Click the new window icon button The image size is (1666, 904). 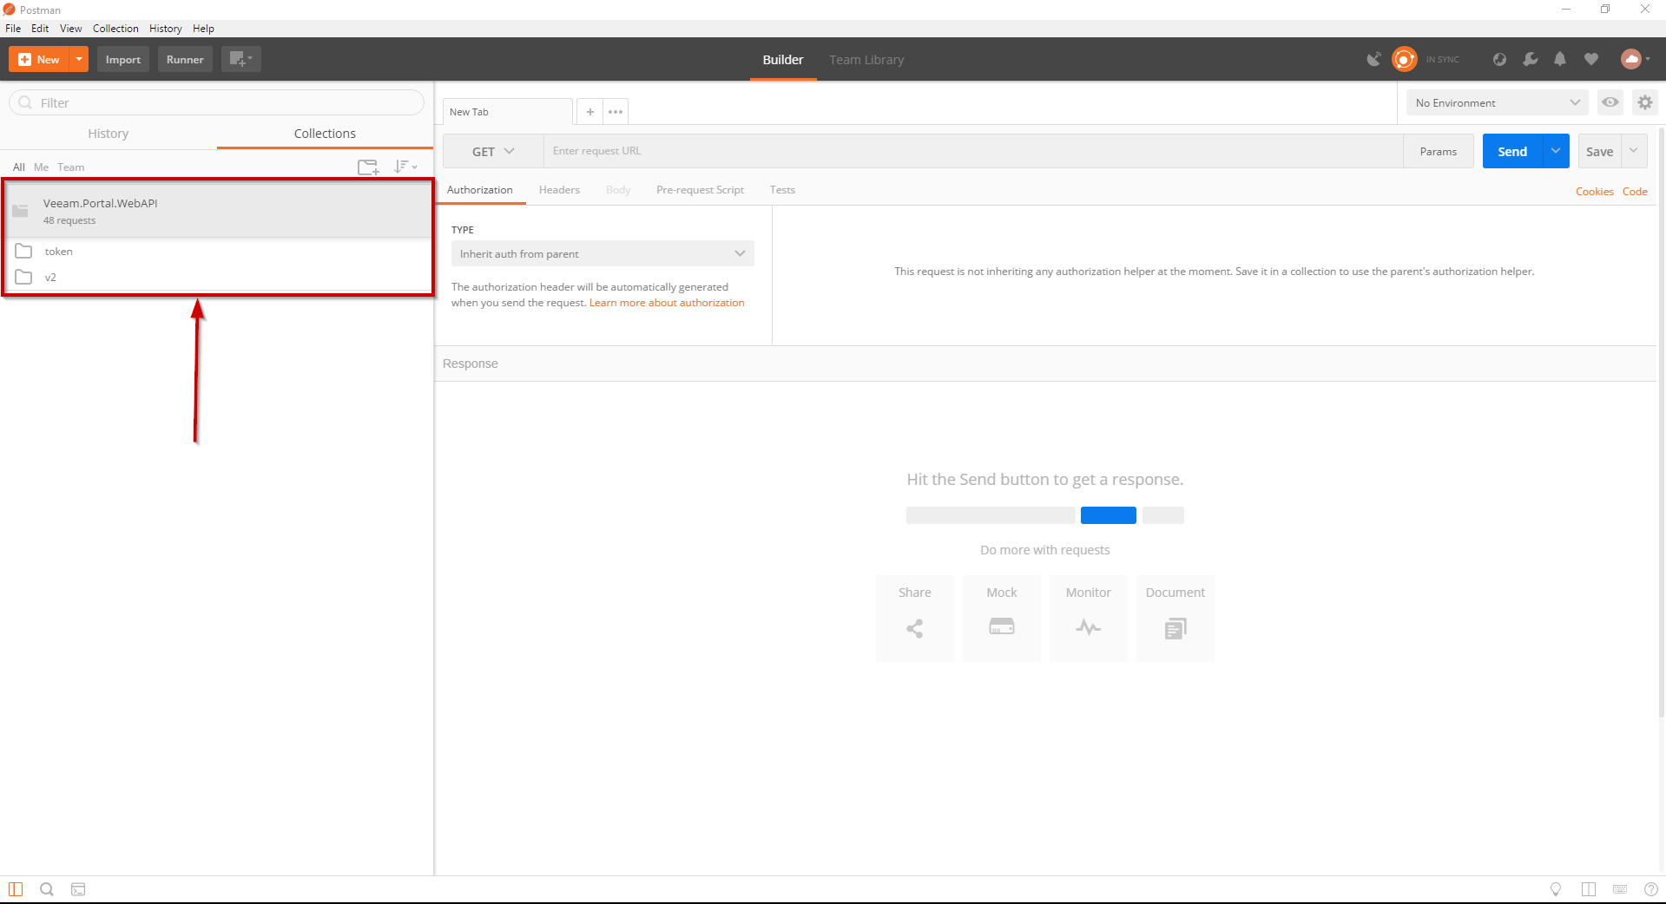pos(240,59)
